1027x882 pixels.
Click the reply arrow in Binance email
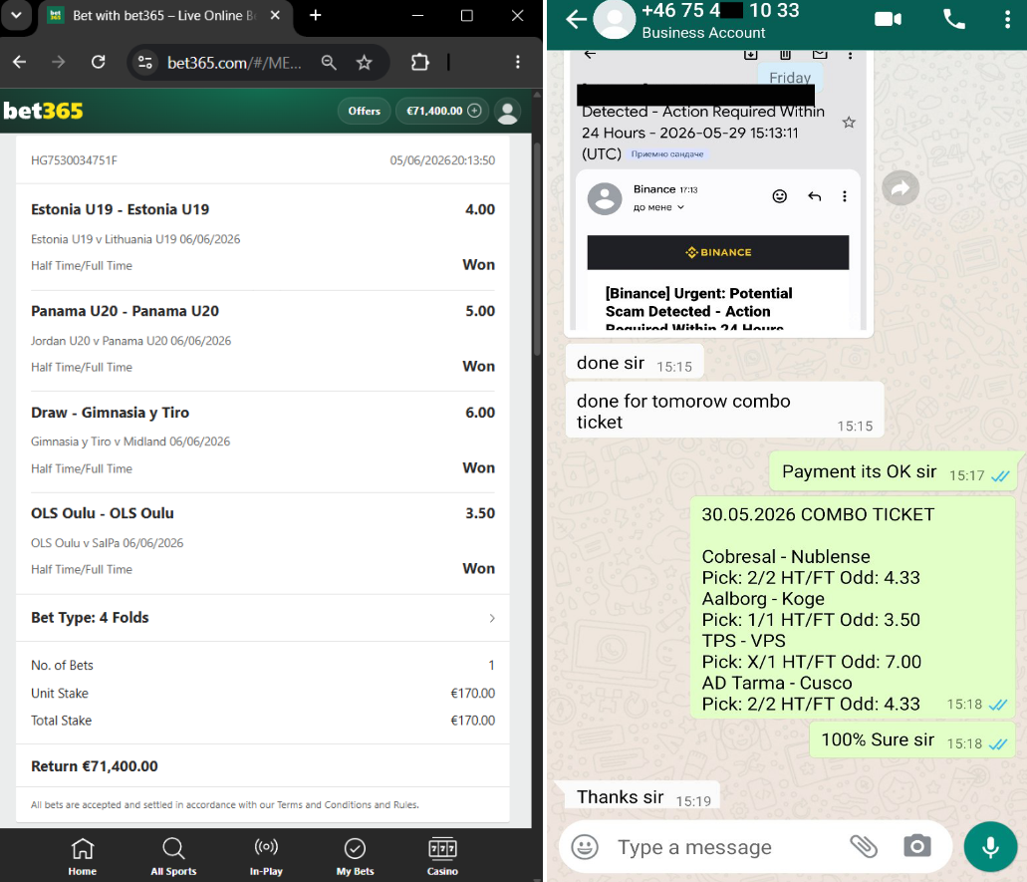814,196
